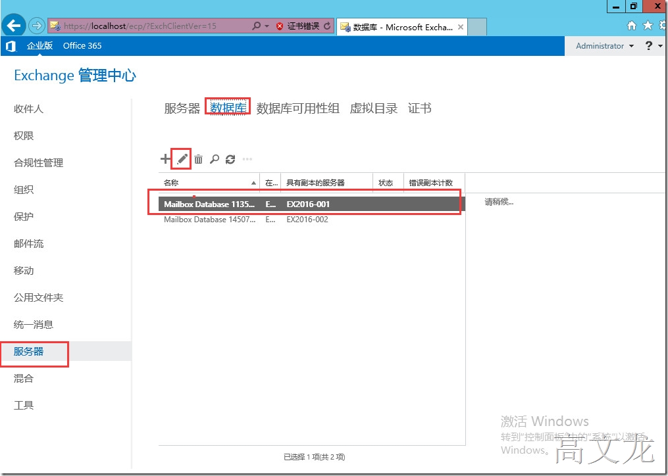Viewport: 668px width, 476px height.
Task: Switch to the 数据库 top tab
Action: [x=228, y=108]
